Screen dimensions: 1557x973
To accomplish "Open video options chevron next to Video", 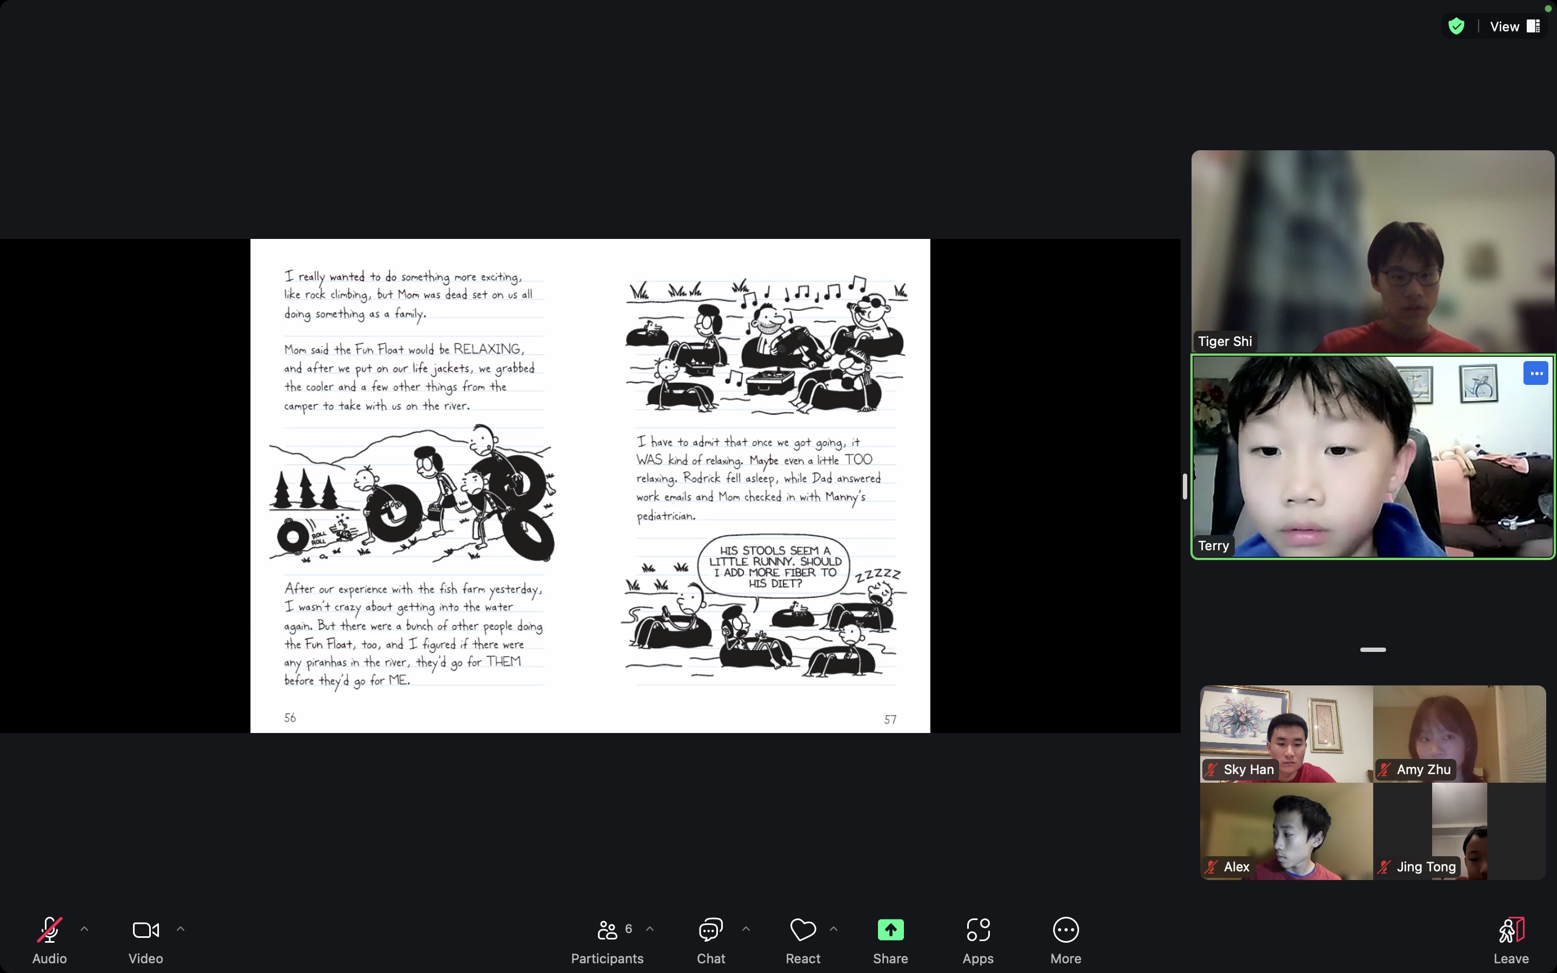I will click(181, 929).
